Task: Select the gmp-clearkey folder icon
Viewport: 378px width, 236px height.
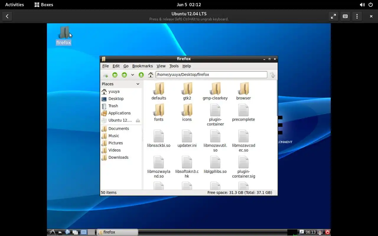Action: click(x=216, y=88)
